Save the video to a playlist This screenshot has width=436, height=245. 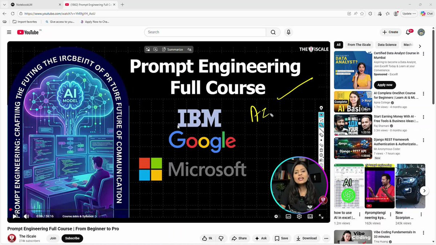281,238
